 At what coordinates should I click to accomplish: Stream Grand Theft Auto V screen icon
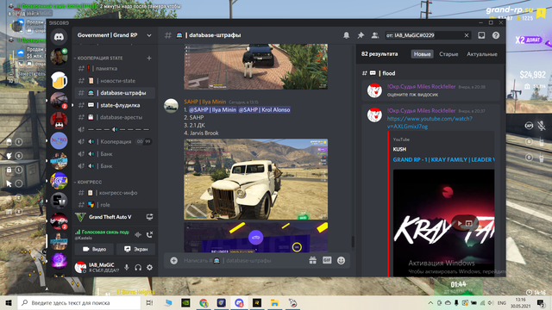149,217
